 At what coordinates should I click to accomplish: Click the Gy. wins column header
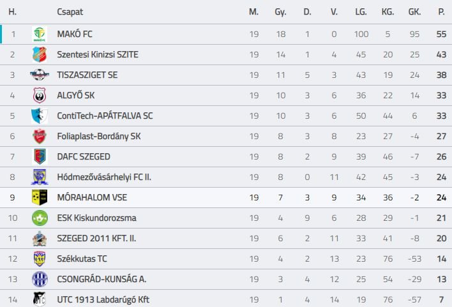pos(280,12)
